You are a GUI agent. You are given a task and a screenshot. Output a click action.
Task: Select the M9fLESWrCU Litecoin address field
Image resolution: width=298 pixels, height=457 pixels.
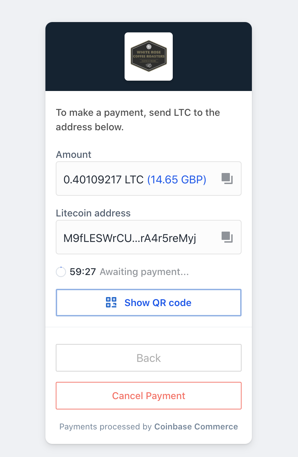[149, 237]
